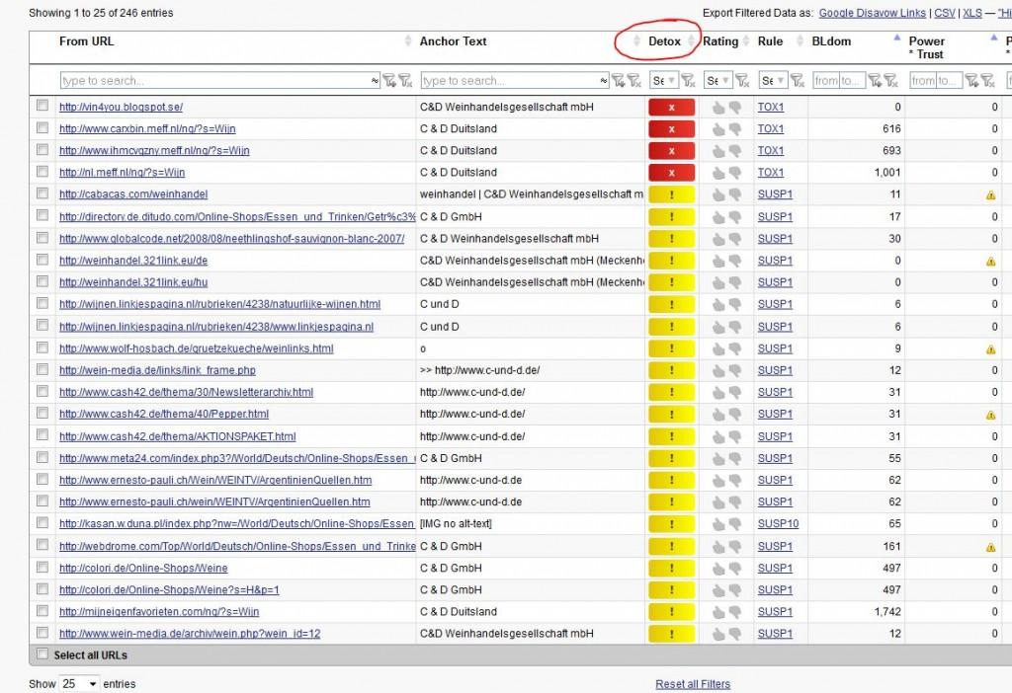
Task: Apply the From URL search filter icon
Action: 389,81
